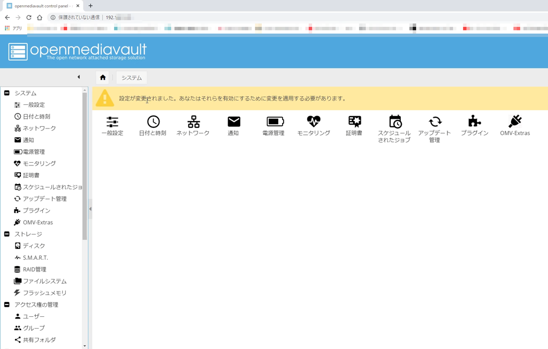
Task: Open the 電源管理 battery icon in main panel
Action: coord(274,122)
